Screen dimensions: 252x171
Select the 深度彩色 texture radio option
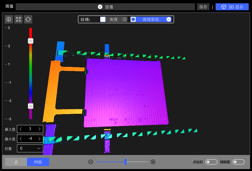pos(133,19)
